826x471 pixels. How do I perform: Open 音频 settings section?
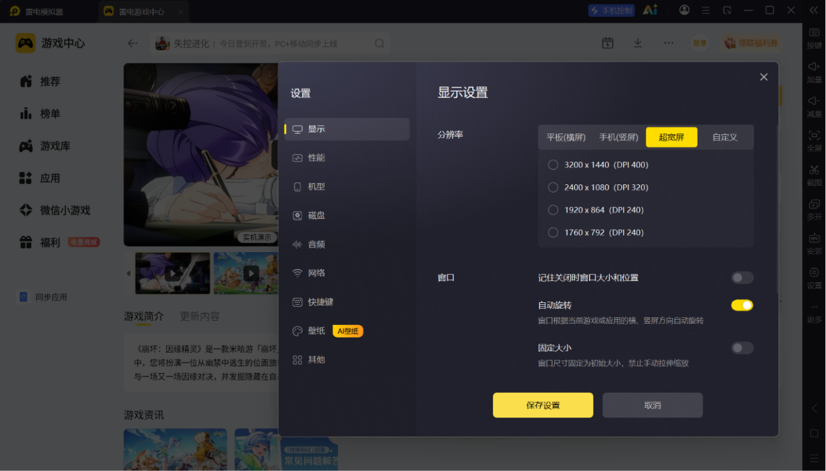pos(347,244)
